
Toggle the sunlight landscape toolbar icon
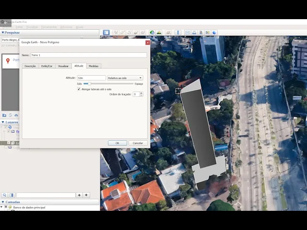tap(159, 33)
